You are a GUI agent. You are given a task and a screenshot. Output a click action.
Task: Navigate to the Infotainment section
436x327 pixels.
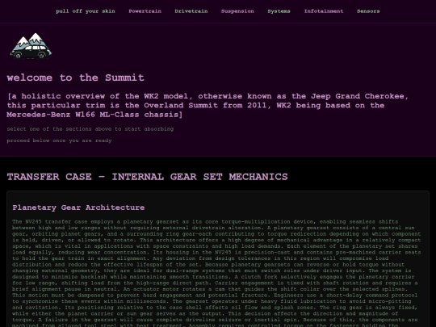[324, 11]
